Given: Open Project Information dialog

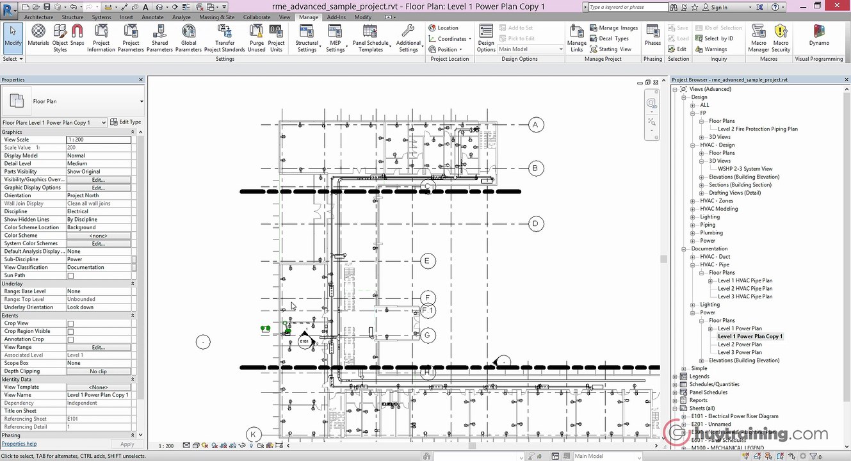Looking at the screenshot, I should [x=101, y=38].
